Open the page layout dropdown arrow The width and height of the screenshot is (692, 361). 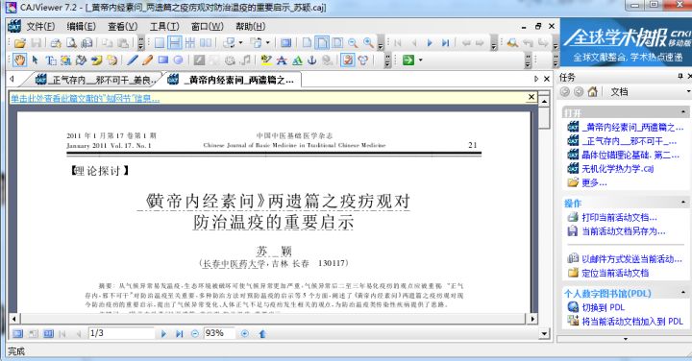(x=267, y=43)
